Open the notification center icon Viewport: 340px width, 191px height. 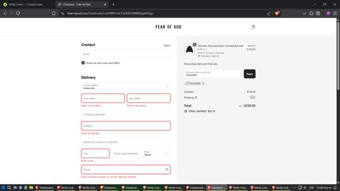click(335, 188)
